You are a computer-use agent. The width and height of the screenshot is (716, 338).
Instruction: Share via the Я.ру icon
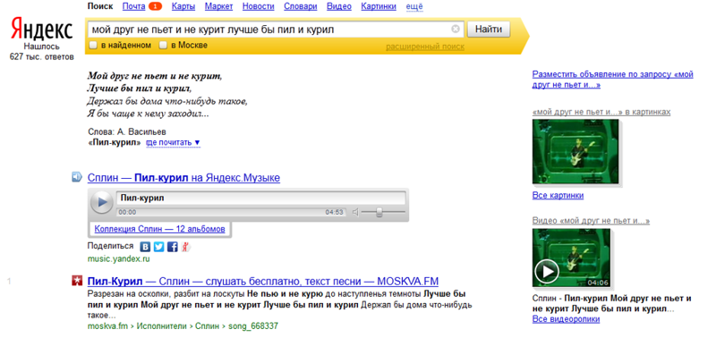(185, 247)
